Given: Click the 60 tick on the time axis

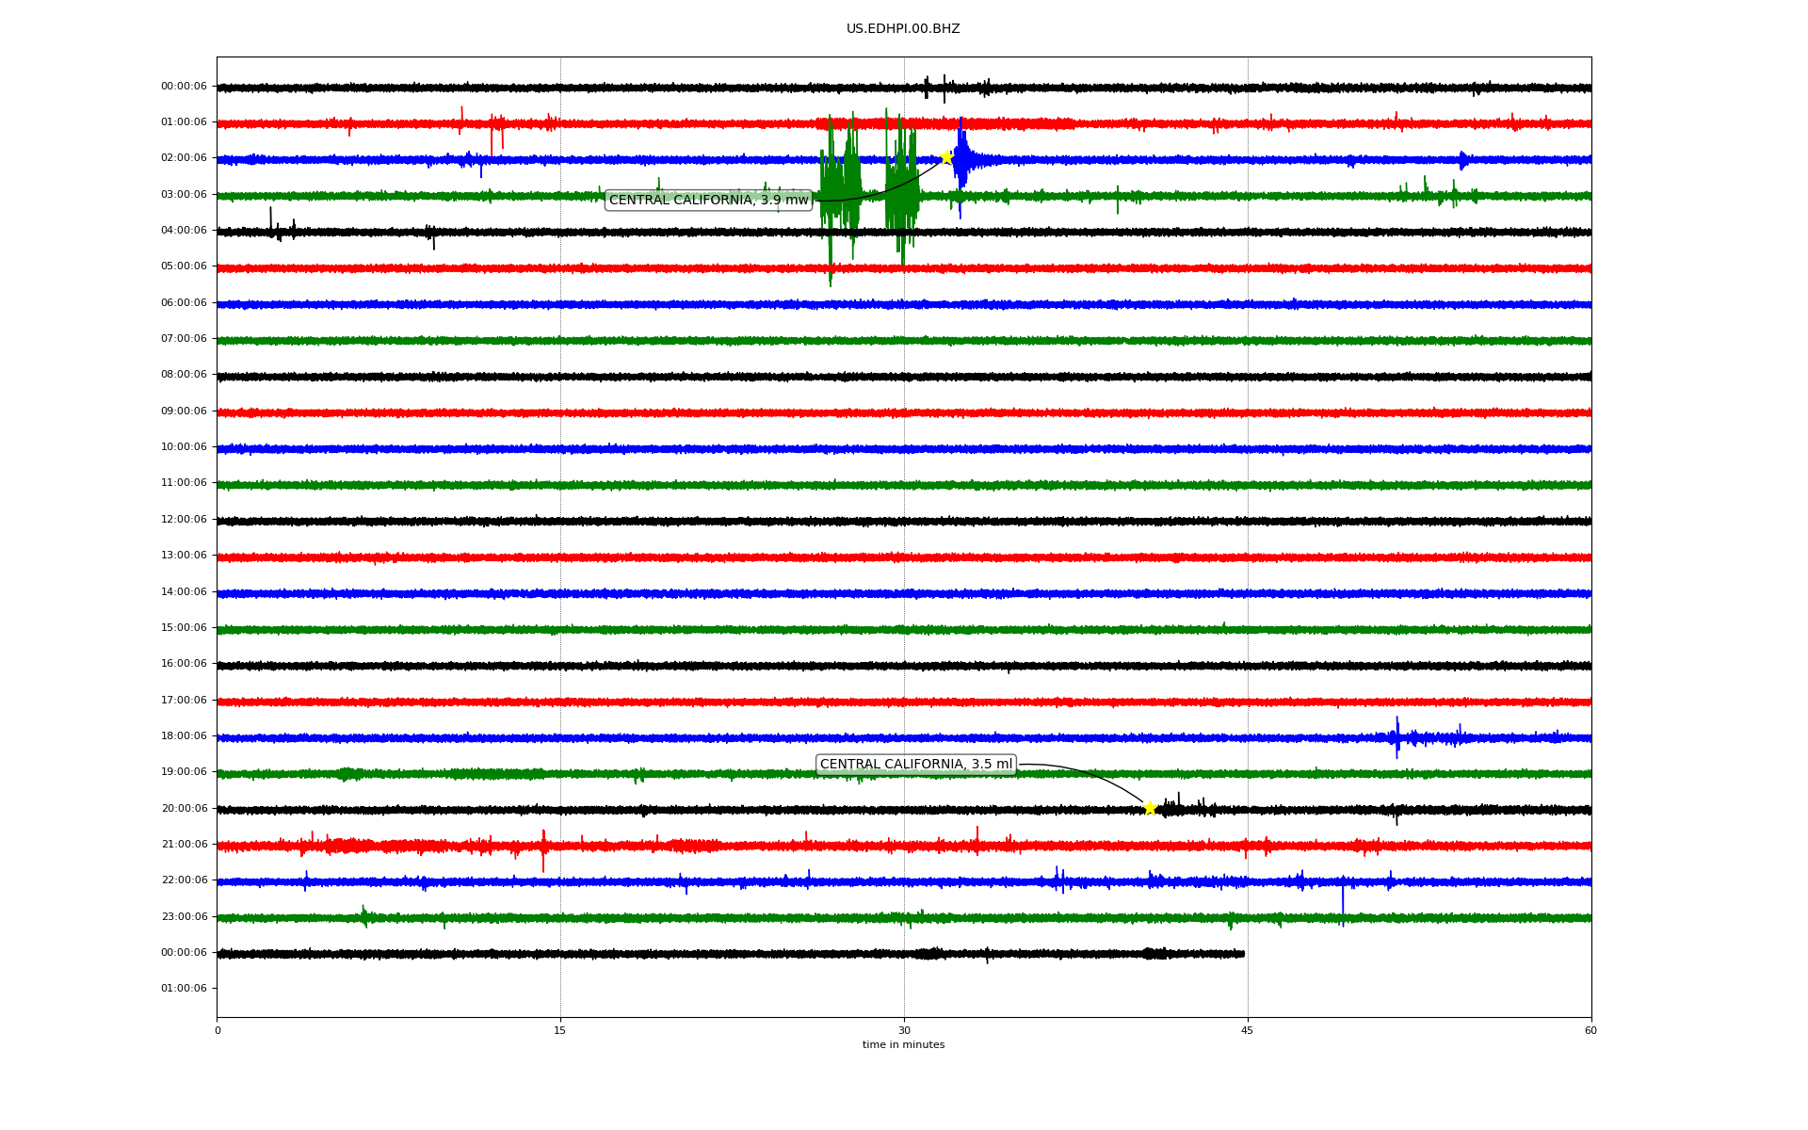Looking at the screenshot, I should click(x=1590, y=1030).
